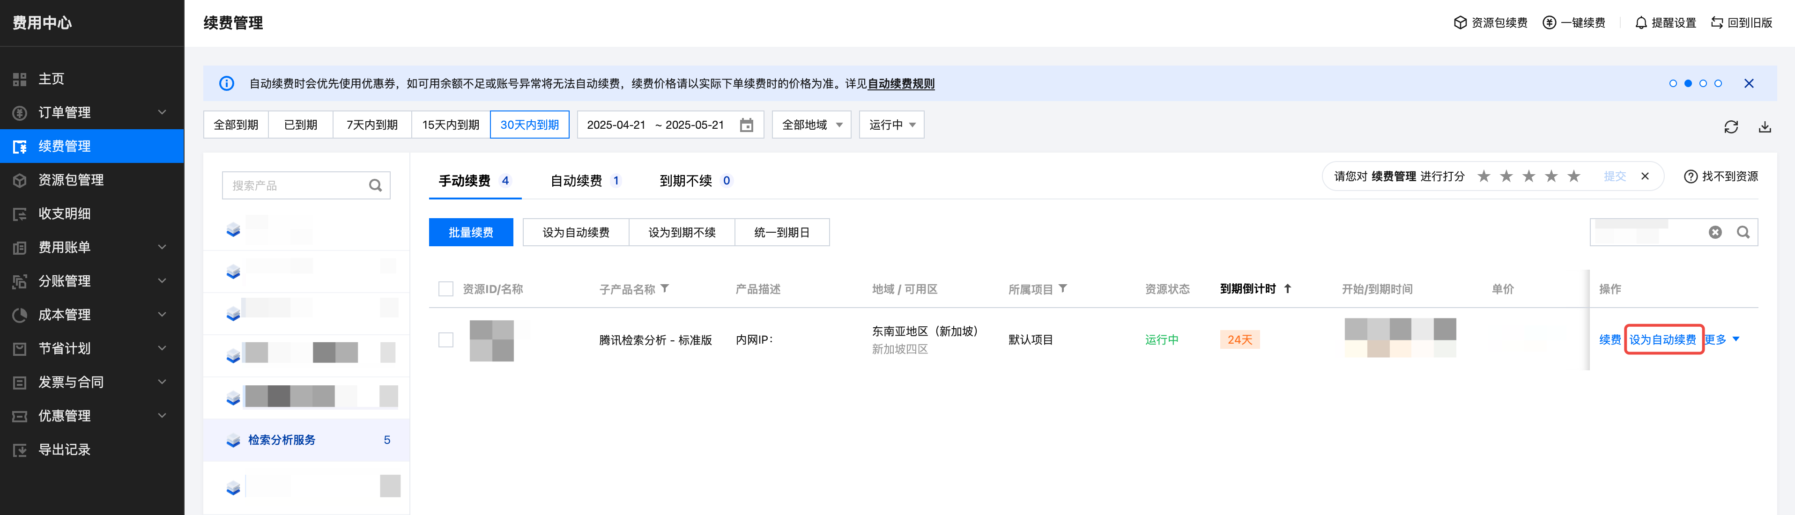The width and height of the screenshot is (1795, 515).
Task: Click the 节省计划 sidebar icon
Action: pyautogui.click(x=20, y=348)
